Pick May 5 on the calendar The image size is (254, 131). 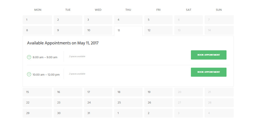click(158, 20)
